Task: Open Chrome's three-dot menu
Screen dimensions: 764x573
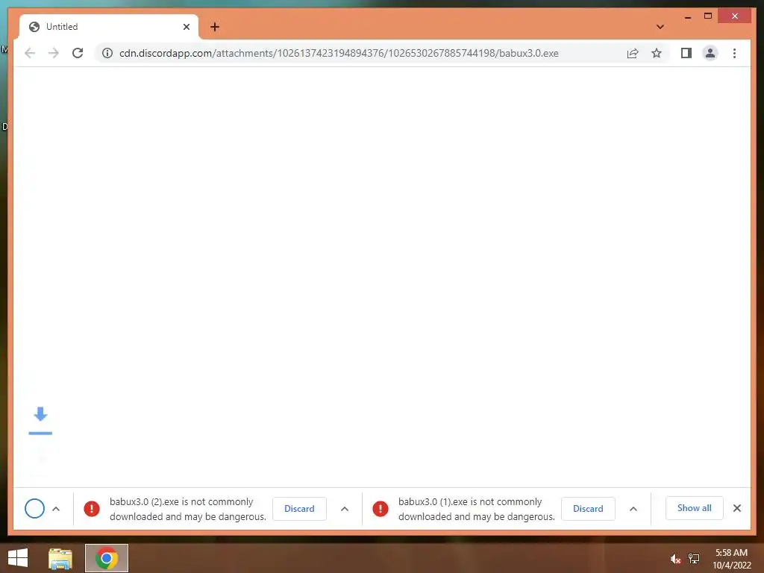Action: tap(734, 53)
